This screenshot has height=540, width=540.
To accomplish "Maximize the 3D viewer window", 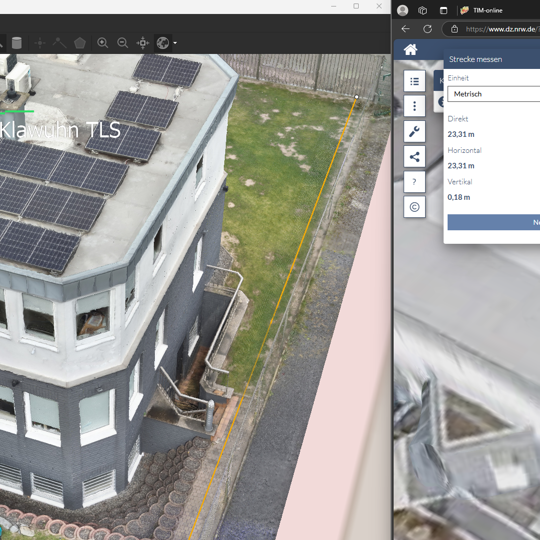I will point(356,6).
